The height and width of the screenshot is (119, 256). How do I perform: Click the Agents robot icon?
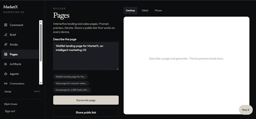coord(6,74)
